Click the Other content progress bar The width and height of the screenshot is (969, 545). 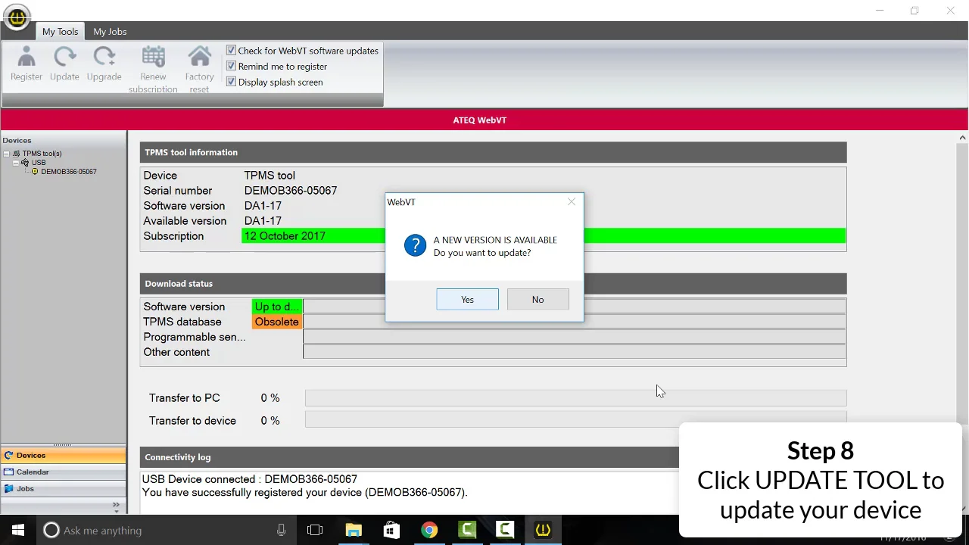coord(575,352)
